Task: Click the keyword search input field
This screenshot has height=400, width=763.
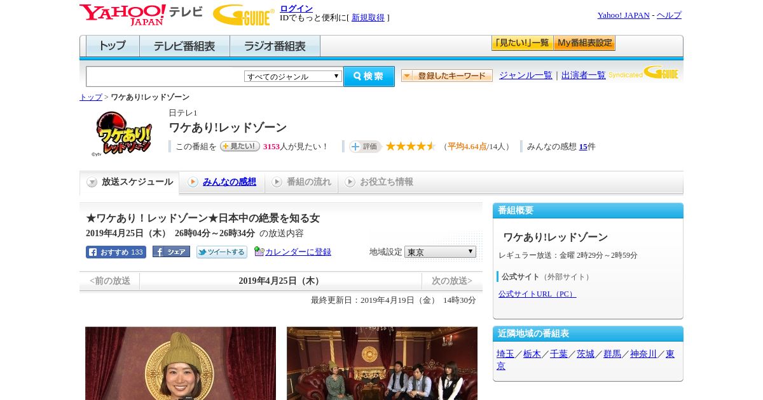Action: coord(165,76)
